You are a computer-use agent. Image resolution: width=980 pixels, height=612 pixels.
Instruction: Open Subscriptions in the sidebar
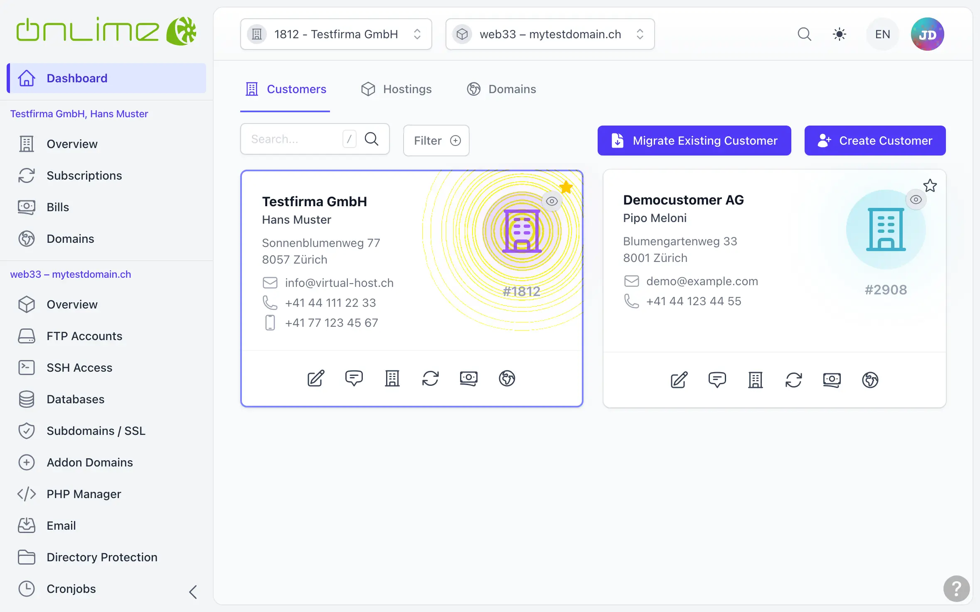click(106, 175)
